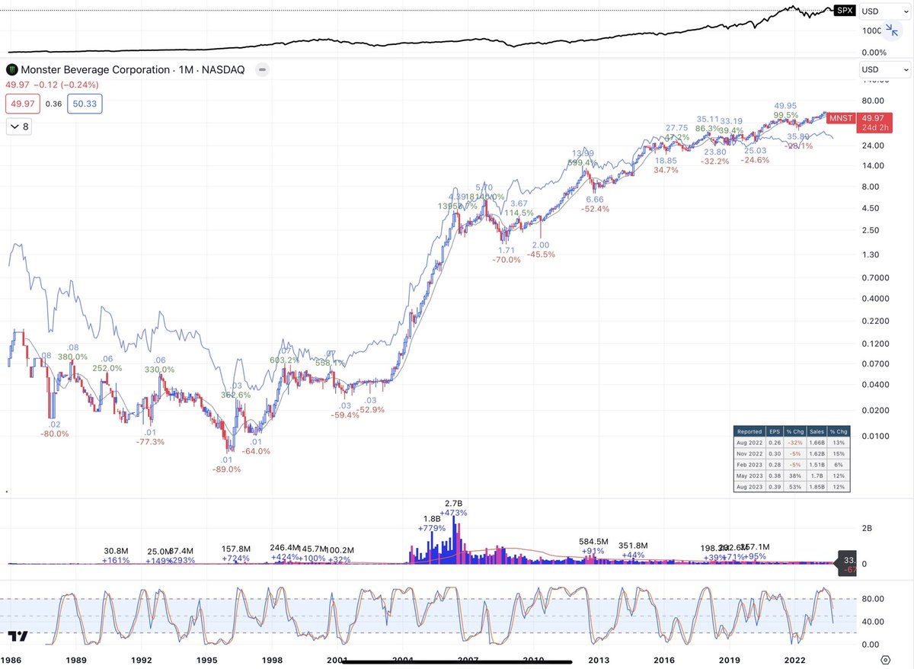Click the 40.00 stochastic axis label
The height and width of the screenshot is (669, 914).
point(872,622)
